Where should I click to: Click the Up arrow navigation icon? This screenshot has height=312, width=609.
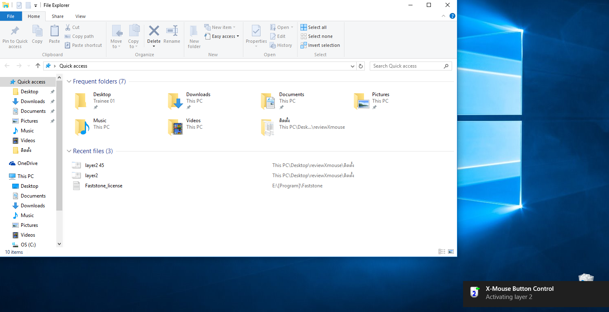(x=38, y=66)
